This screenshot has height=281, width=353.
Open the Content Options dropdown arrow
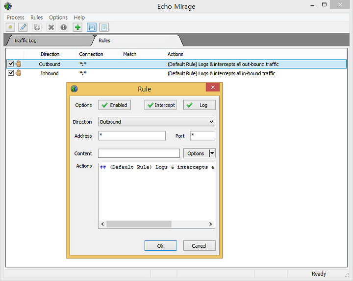click(x=212, y=153)
